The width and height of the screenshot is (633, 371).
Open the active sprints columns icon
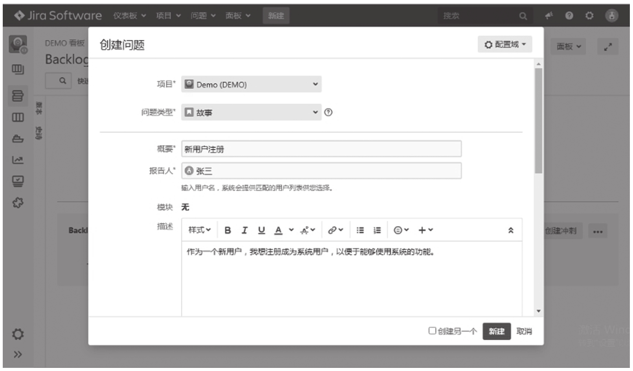click(x=18, y=117)
